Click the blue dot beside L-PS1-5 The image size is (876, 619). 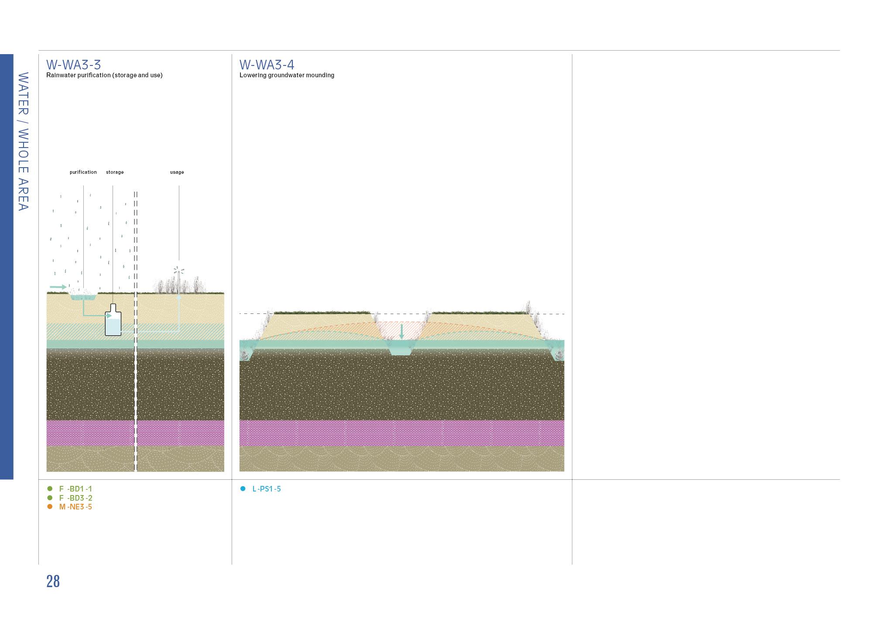(243, 489)
